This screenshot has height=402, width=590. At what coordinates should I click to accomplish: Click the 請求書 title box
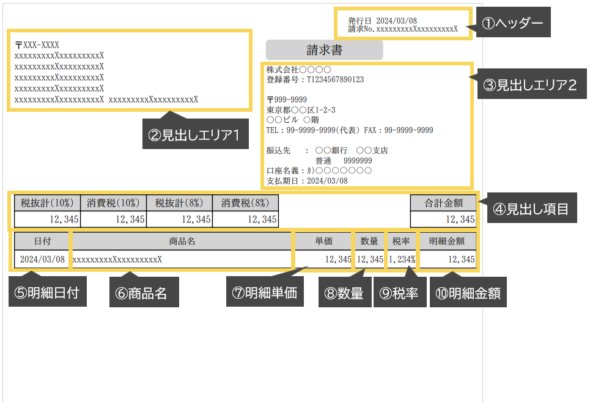324,50
